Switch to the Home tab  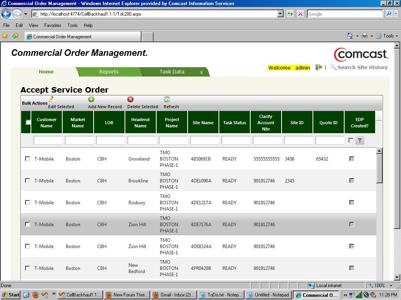click(x=46, y=72)
